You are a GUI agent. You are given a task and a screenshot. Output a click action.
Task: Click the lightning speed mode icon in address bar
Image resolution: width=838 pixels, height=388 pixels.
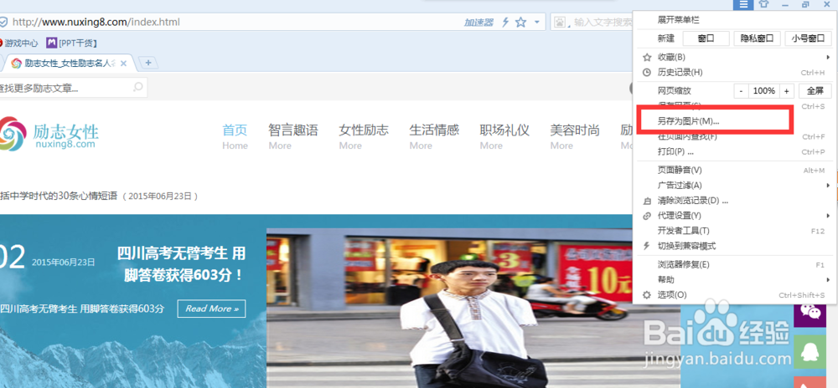(x=504, y=23)
